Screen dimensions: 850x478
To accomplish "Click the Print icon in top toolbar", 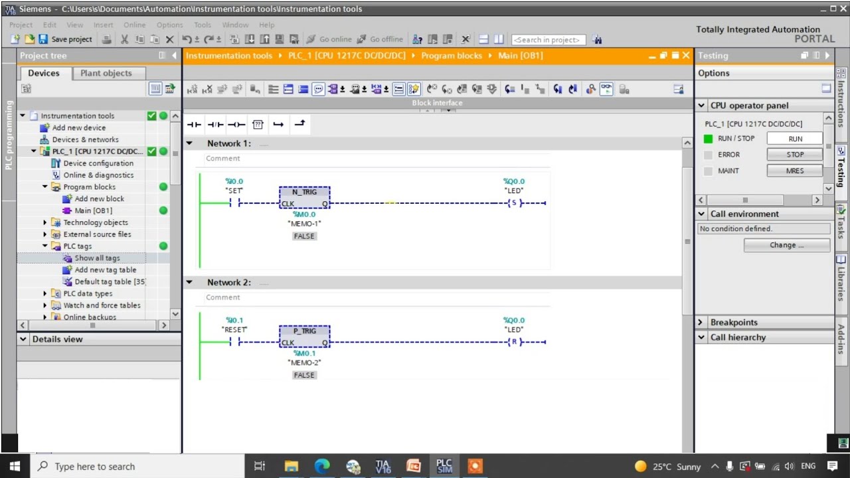I will pyautogui.click(x=106, y=39).
